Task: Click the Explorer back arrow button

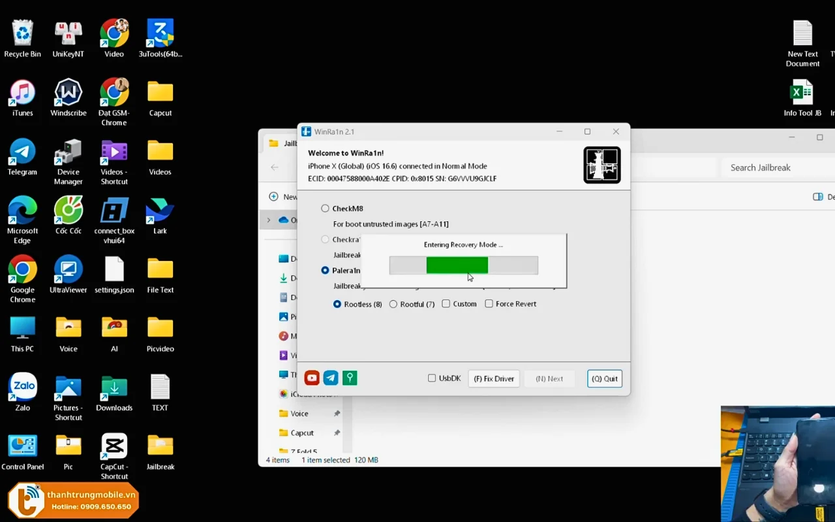Action: 275,167
